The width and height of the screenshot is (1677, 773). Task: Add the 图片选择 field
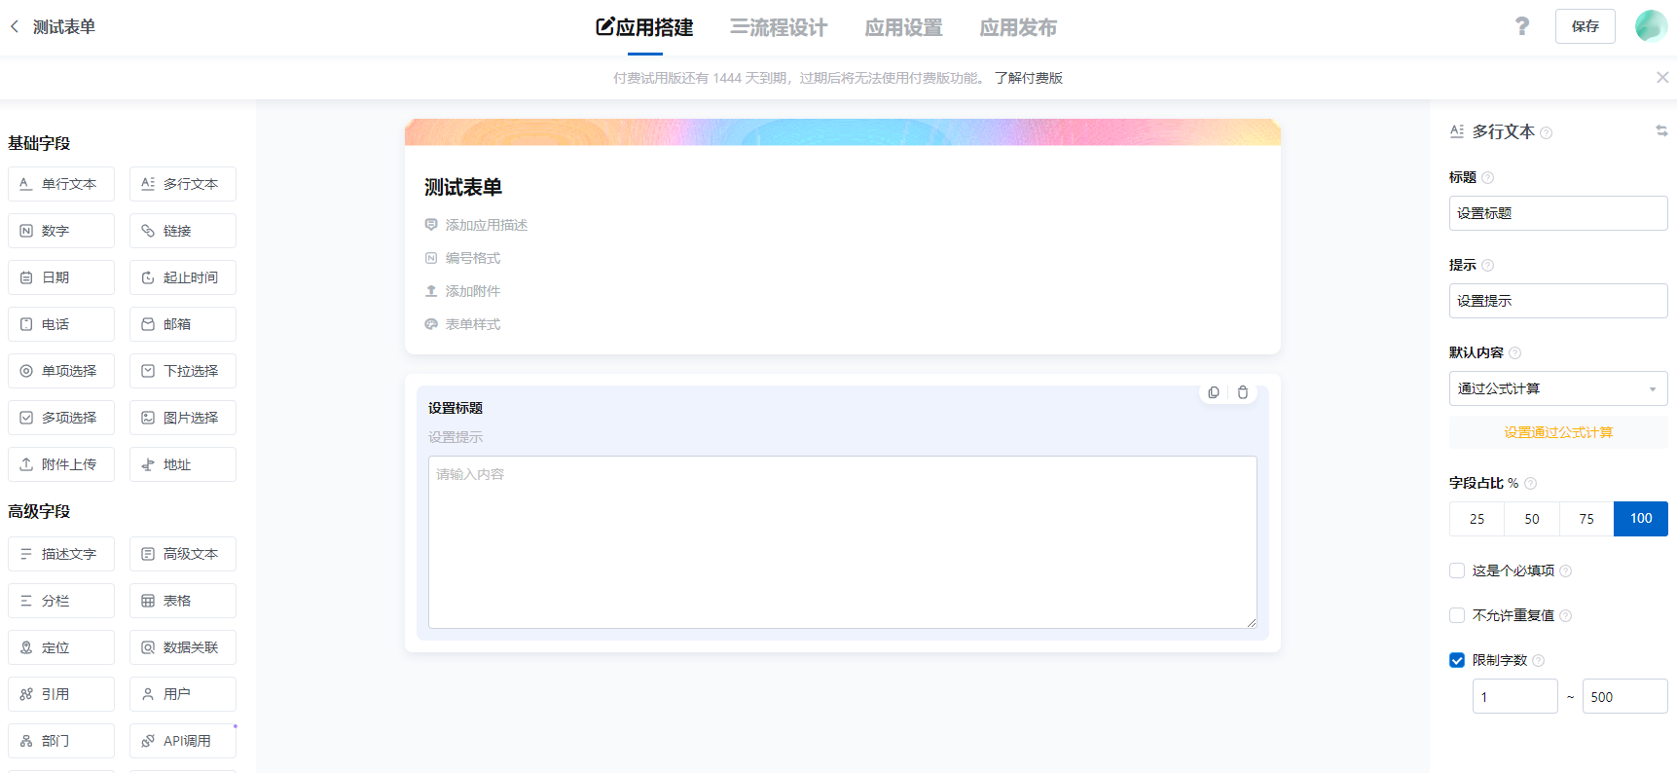(x=183, y=418)
